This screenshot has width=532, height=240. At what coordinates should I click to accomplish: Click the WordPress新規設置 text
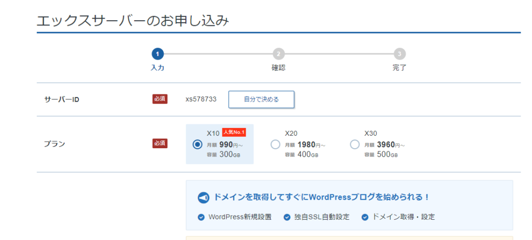[x=240, y=217]
